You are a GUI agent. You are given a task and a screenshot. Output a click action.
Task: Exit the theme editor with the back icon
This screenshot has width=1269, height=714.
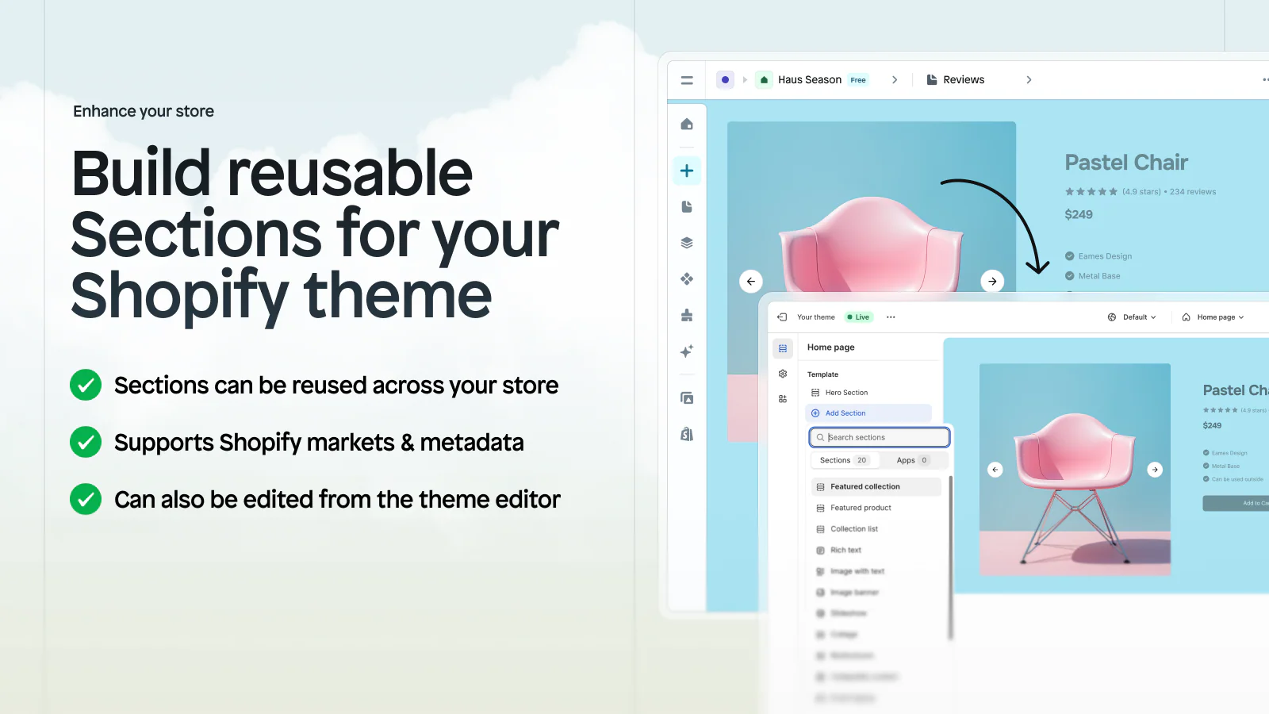point(782,317)
